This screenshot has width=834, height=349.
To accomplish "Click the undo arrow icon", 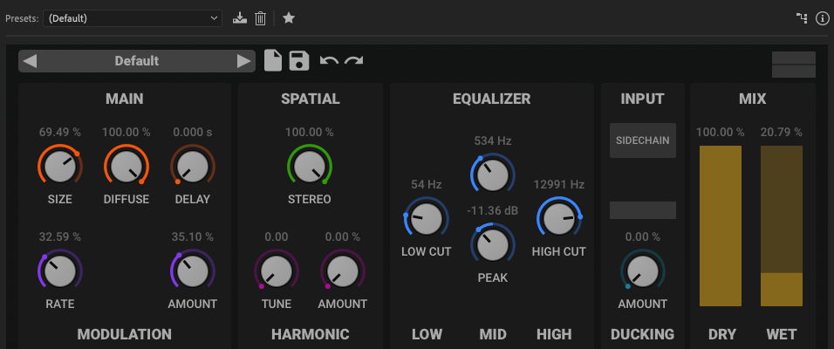I will click(x=328, y=60).
